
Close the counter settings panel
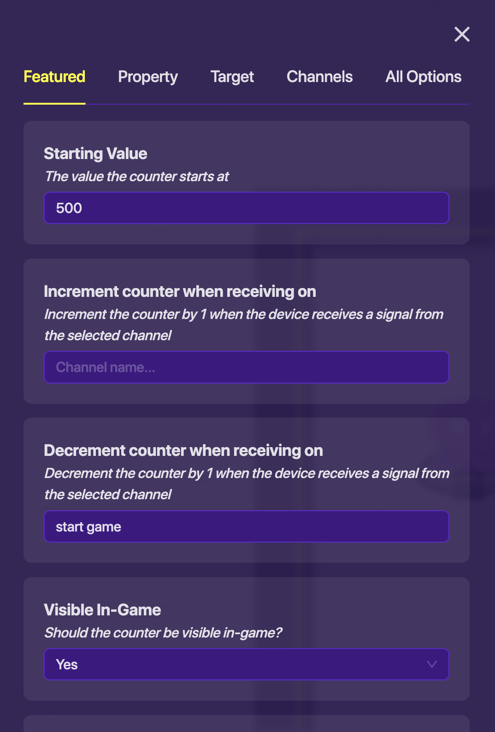(462, 34)
